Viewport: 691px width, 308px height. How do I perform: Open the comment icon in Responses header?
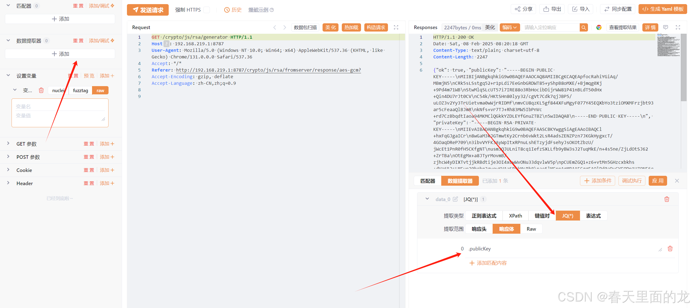click(665, 27)
